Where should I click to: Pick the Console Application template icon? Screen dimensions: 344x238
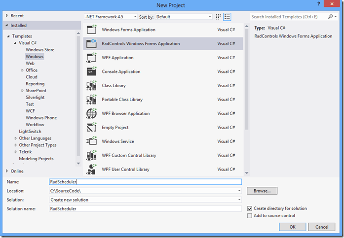[x=91, y=71]
